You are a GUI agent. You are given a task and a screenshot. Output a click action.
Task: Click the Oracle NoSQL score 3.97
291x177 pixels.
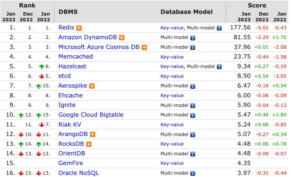click(244, 173)
